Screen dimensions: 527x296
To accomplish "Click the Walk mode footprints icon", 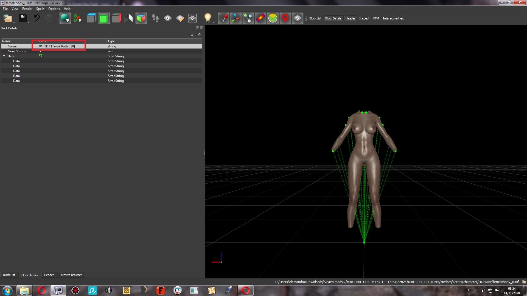I will point(155,18).
